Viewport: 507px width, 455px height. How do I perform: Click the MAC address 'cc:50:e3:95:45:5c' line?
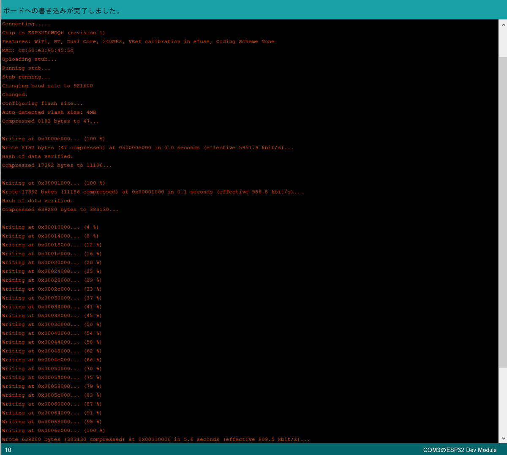(37, 50)
